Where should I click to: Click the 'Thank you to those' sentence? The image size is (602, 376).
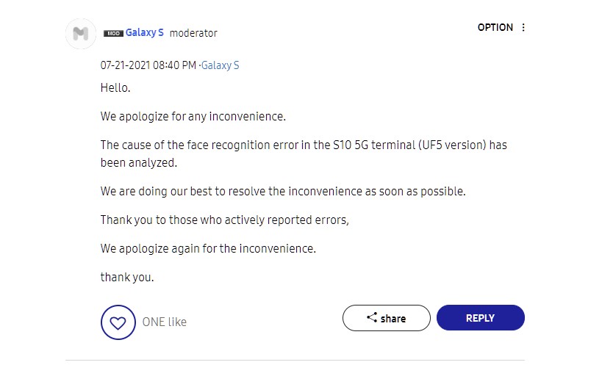[x=224, y=220]
